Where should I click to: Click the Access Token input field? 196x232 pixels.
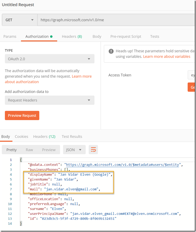191,75
